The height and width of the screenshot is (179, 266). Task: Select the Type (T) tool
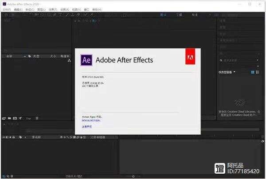tap(60, 15)
